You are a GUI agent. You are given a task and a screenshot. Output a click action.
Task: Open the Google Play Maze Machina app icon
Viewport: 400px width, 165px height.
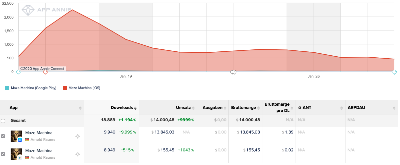tap(16, 154)
